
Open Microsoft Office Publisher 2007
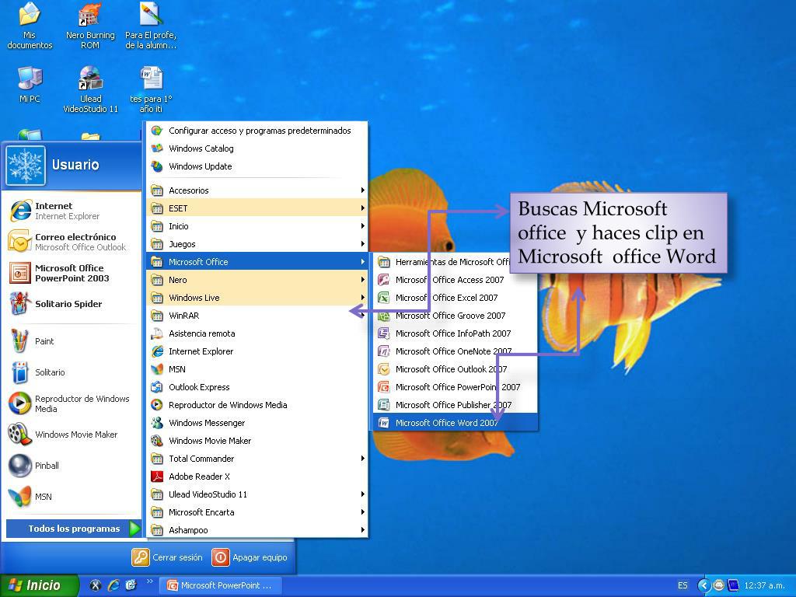pyautogui.click(x=456, y=404)
